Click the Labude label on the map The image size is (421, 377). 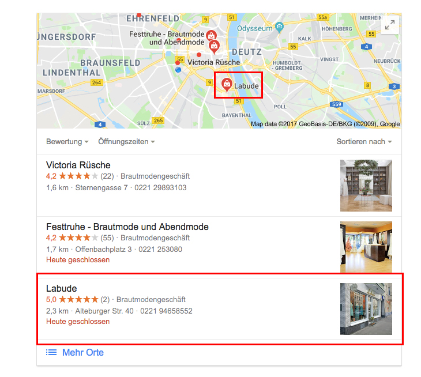(246, 86)
